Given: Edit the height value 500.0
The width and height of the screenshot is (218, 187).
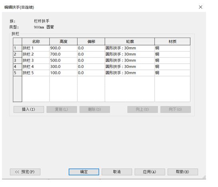Looking at the screenshot, I should tap(63, 60).
